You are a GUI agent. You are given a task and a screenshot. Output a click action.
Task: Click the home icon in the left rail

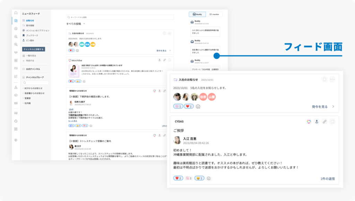(16, 13)
